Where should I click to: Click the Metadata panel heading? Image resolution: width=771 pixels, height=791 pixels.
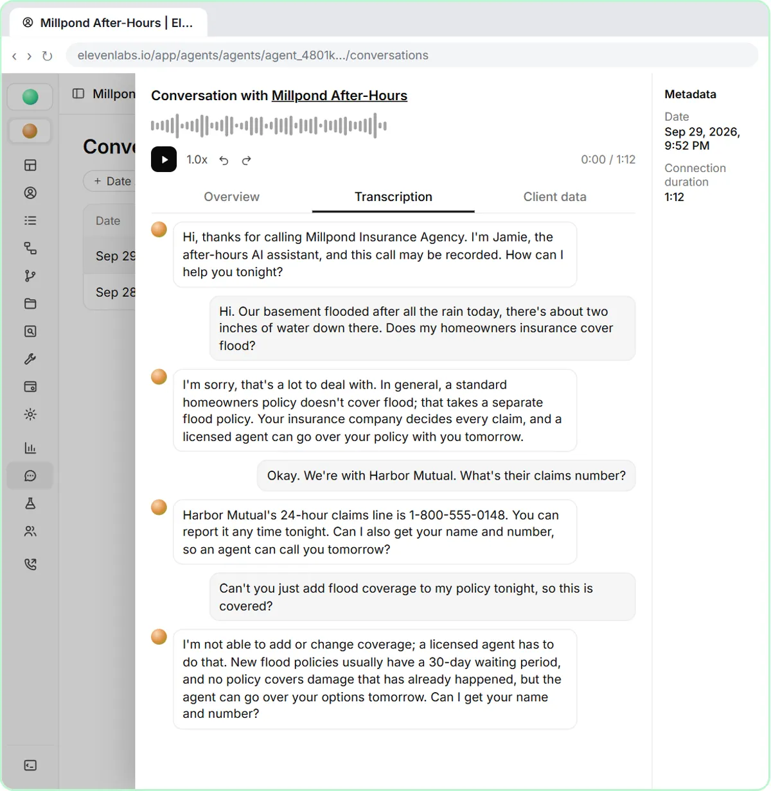pos(690,94)
